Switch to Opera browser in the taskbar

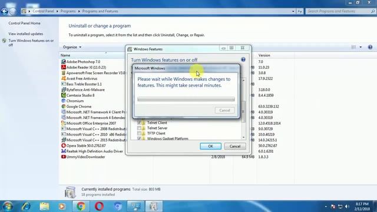[99, 206]
